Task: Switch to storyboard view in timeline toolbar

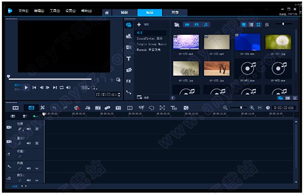Action: [16, 108]
